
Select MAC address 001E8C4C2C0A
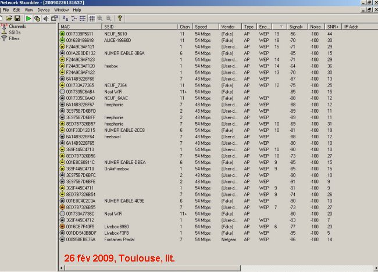81,201
